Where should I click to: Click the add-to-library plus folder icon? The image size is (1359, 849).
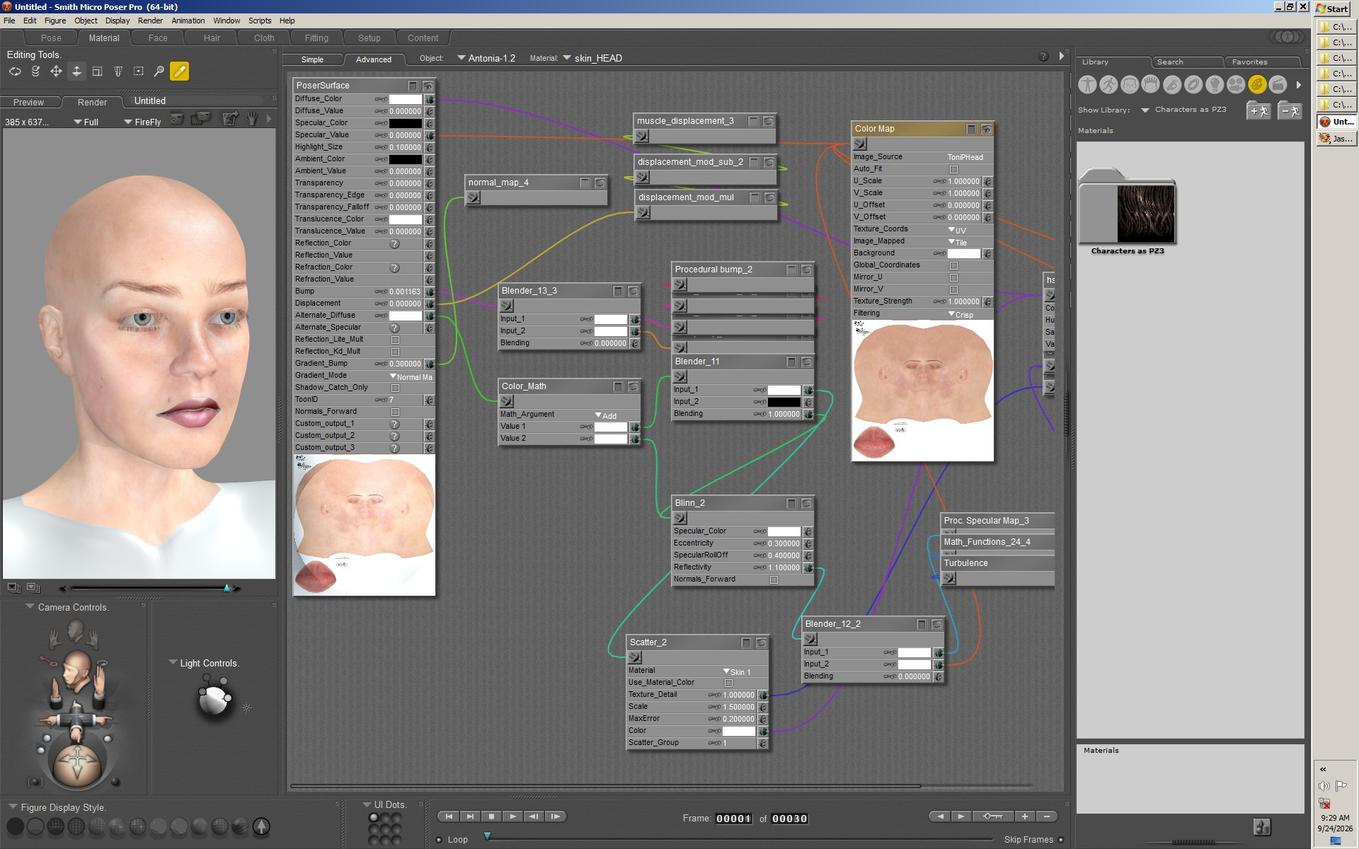click(x=1258, y=111)
